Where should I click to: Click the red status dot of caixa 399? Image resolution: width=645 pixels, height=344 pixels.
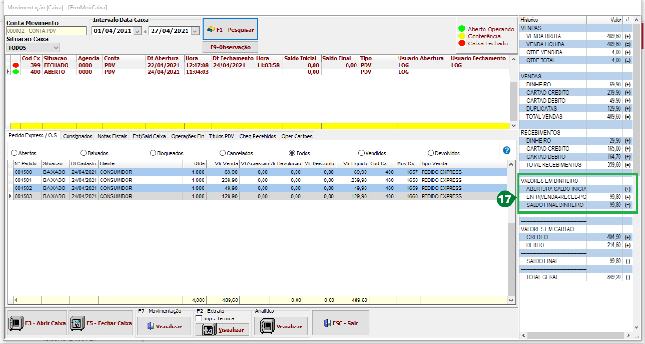[x=16, y=65]
